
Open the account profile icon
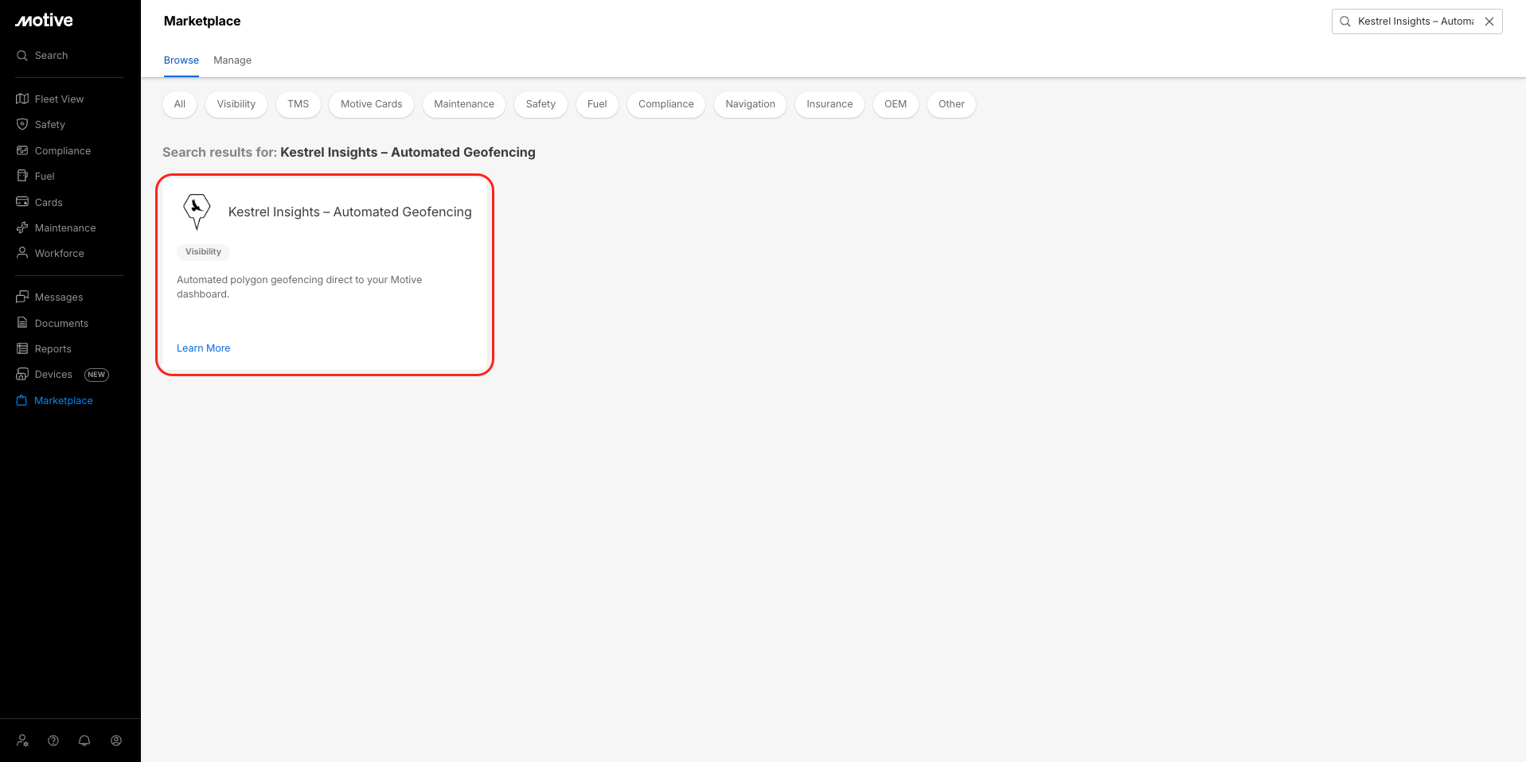point(116,741)
